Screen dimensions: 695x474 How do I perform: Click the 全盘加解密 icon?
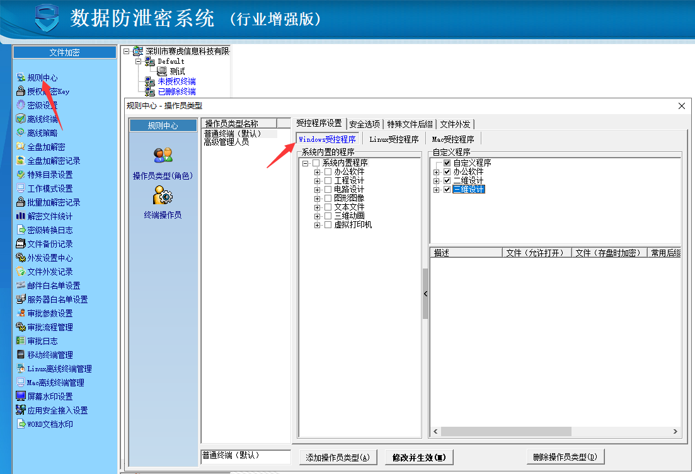20,146
